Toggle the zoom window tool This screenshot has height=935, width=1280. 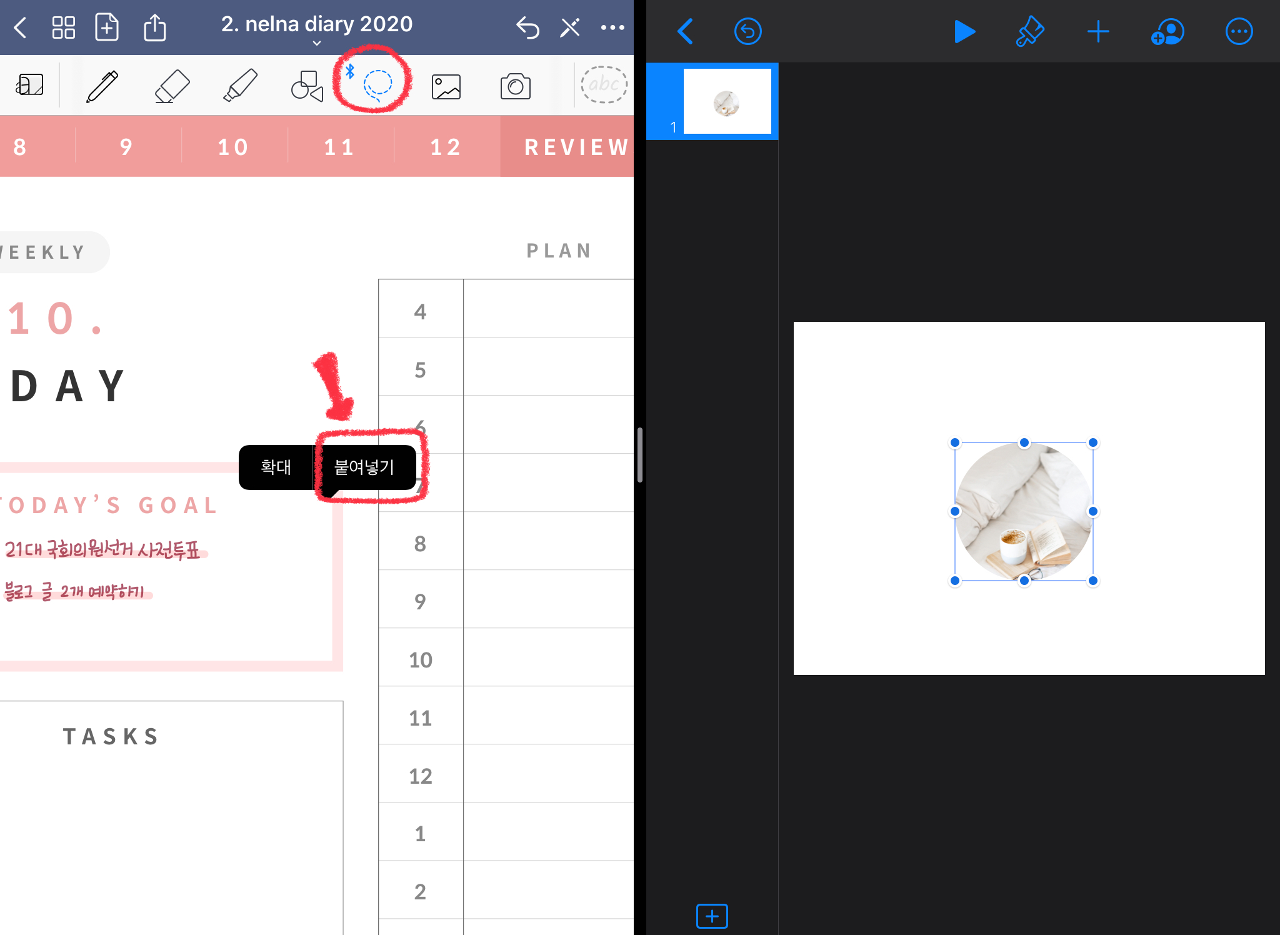tap(30, 84)
